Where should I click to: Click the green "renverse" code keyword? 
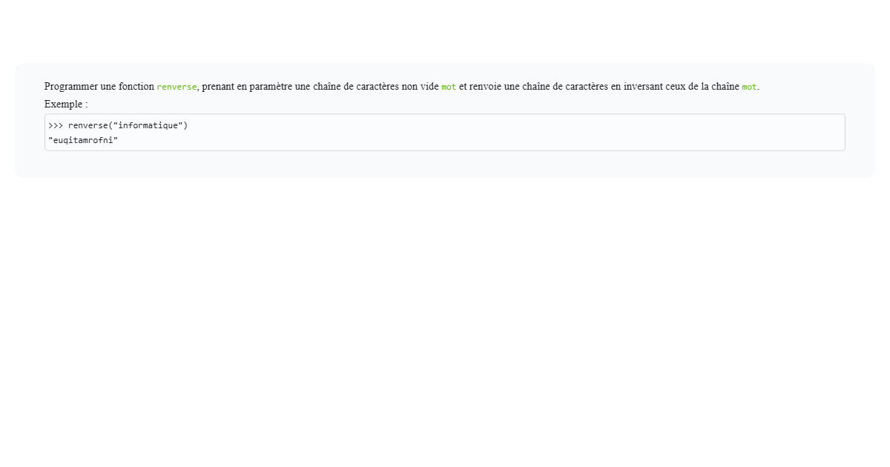177,87
